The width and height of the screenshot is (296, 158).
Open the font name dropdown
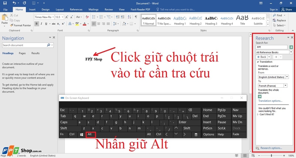pos(53,17)
